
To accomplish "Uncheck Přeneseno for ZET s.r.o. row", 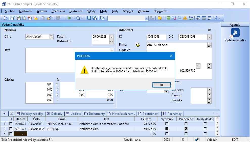I will coord(186,129).
